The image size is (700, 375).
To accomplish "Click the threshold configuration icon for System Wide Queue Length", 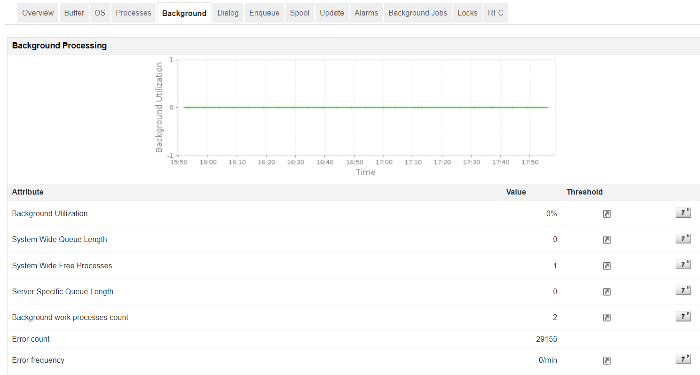I will coord(606,240).
